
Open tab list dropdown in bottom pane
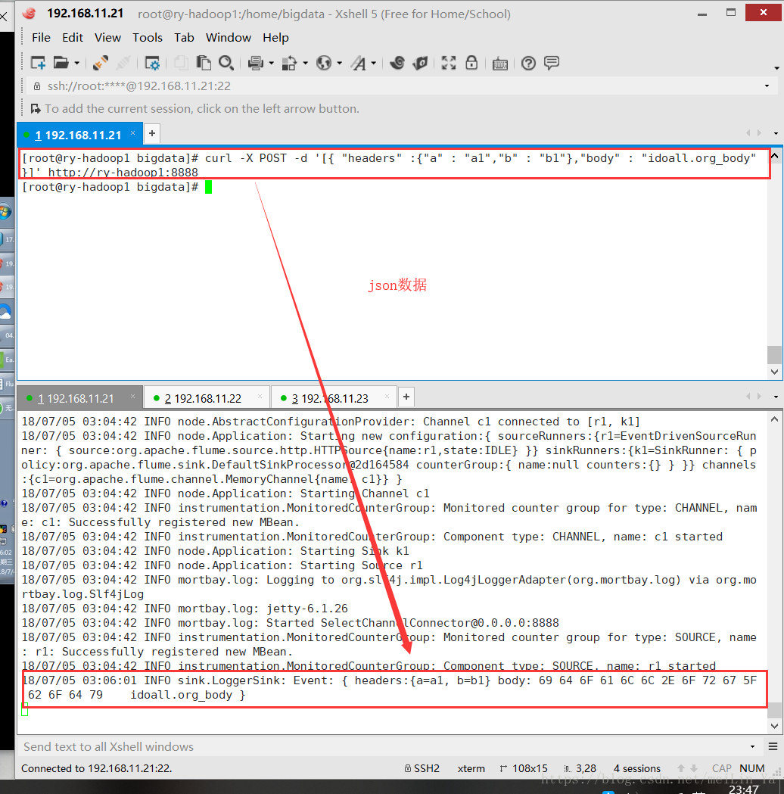pyautogui.click(x=776, y=397)
